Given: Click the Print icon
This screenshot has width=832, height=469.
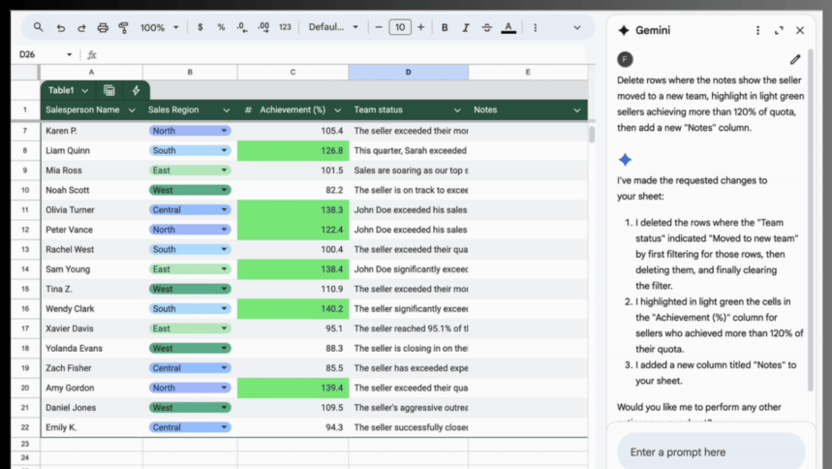Looking at the screenshot, I should tap(103, 28).
